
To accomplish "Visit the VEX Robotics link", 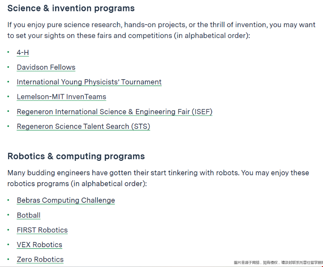I will click(39, 245).
